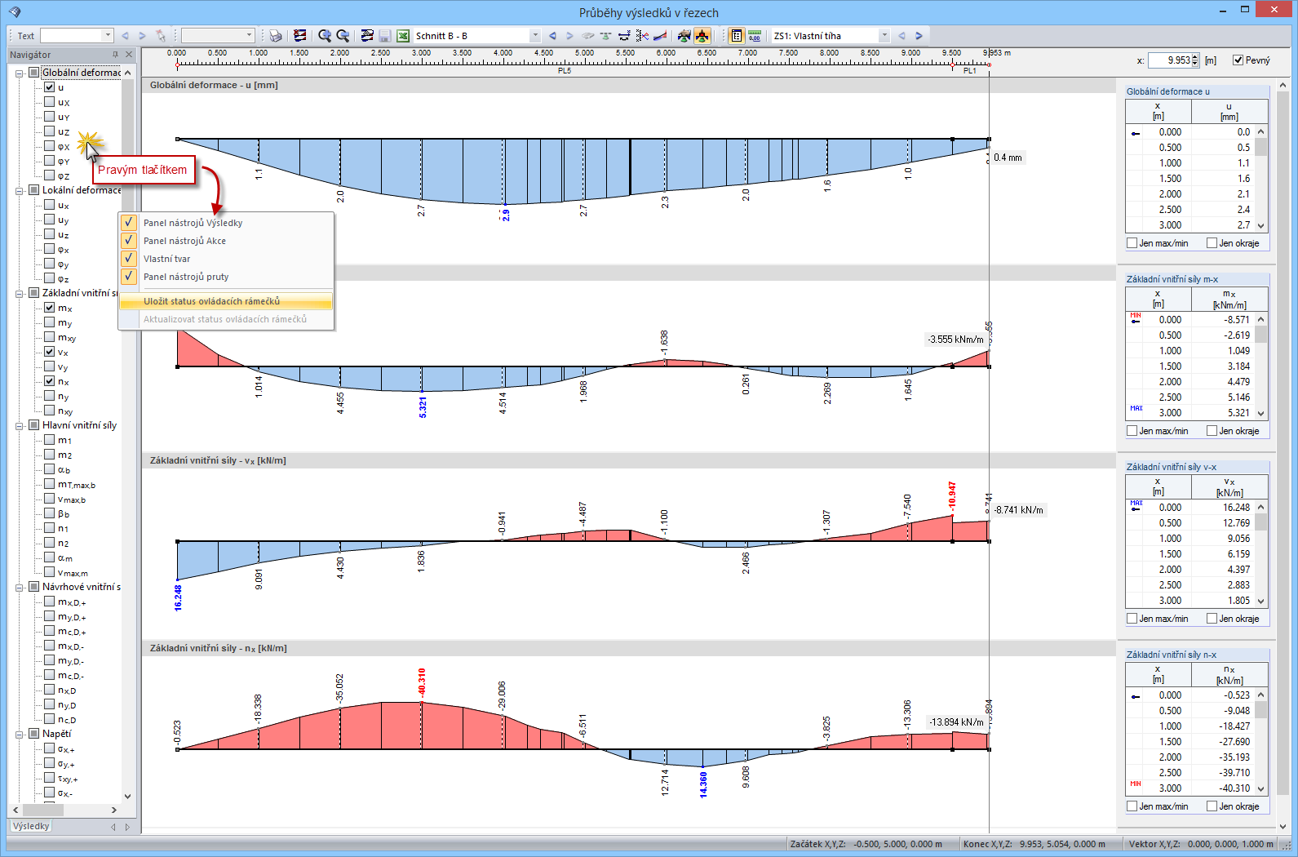Click the striped icon left of the floppy disk
The height and width of the screenshot is (857, 1298).
tap(367, 36)
